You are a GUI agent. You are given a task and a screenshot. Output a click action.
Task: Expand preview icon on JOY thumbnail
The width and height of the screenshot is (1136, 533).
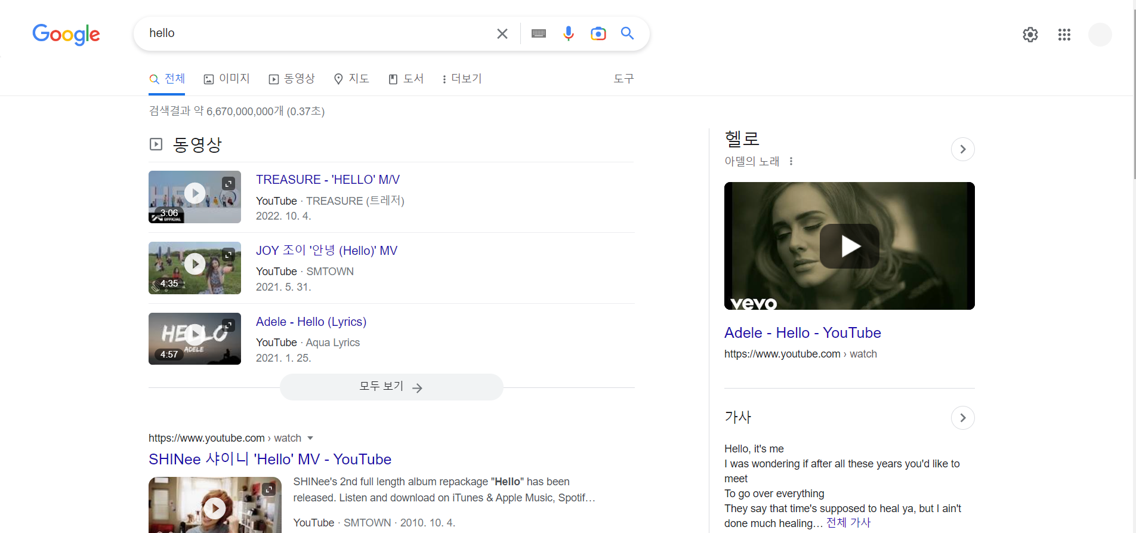(x=229, y=254)
